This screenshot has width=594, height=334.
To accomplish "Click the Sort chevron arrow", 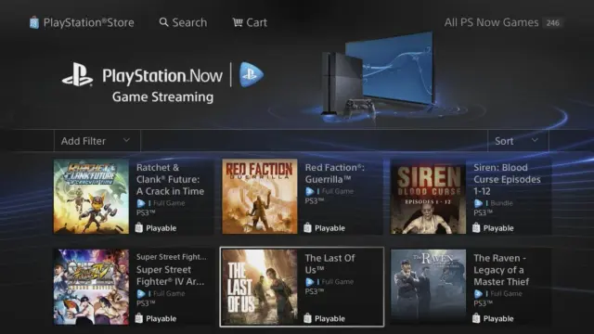I will 535,140.
